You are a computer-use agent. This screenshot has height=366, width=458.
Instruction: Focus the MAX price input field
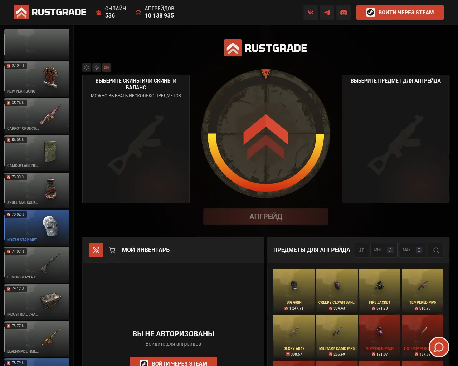[413, 250]
